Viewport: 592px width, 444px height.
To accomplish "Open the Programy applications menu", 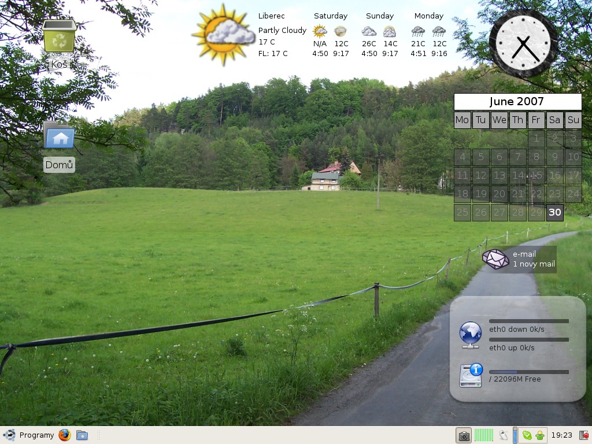I will coord(29,435).
